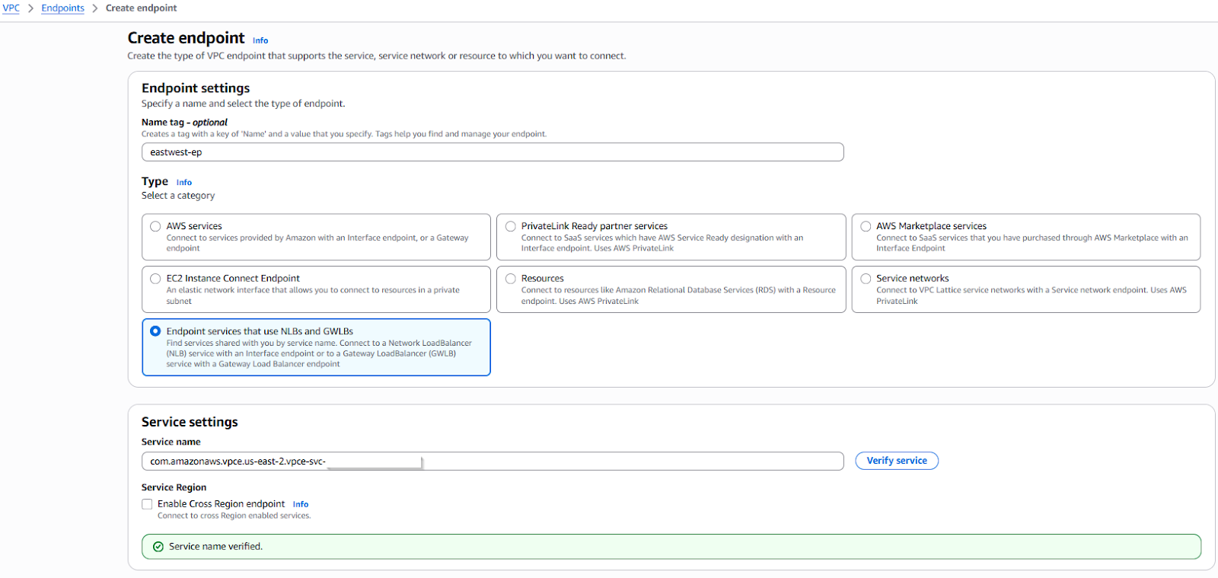This screenshot has height=578, width=1218.
Task: Enable Cross Region endpoint checkbox
Action: point(147,504)
